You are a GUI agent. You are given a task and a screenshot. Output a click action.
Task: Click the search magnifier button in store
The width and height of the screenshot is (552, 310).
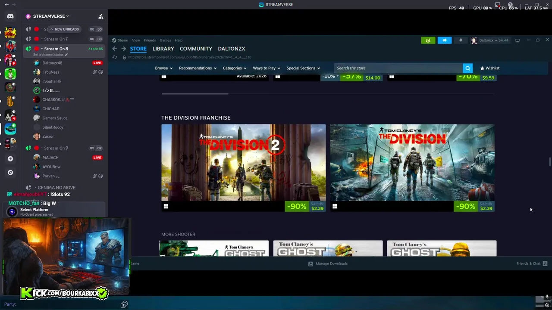pyautogui.click(x=467, y=68)
